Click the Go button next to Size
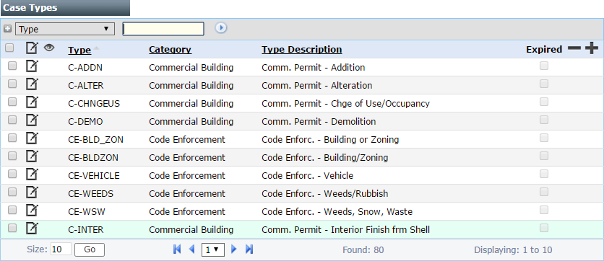Image resolution: width=604 pixels, height=261 pixels. click(90, 249)
